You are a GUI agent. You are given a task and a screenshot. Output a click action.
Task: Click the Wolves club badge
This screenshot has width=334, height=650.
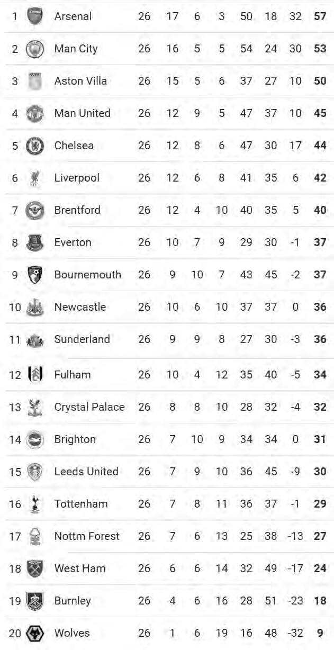pos(35,633)
